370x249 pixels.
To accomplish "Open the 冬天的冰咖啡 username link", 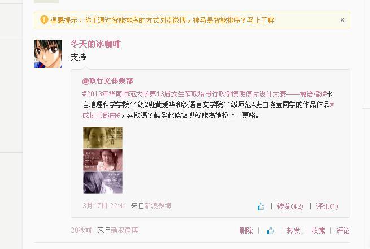I will [95, 44].
